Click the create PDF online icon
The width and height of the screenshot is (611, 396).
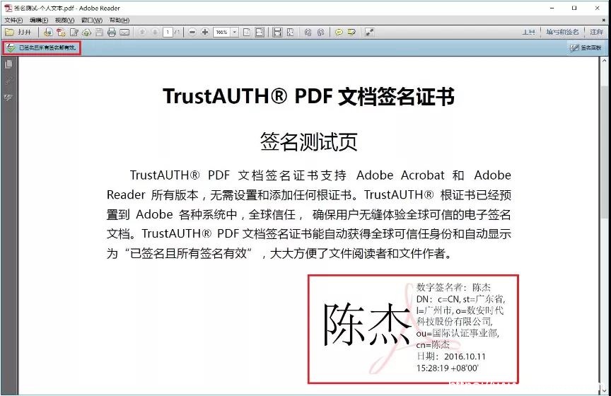pyautogui.click(x=48, y=33)
